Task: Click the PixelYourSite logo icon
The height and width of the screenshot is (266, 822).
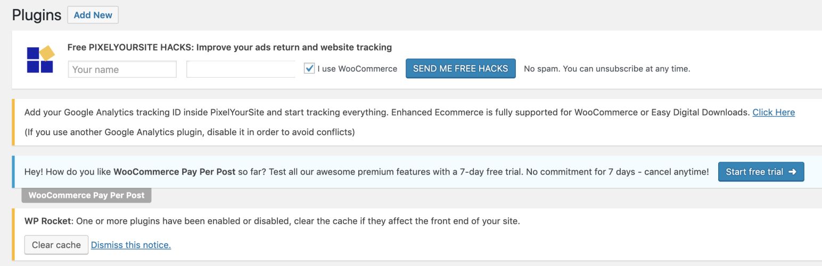Action: pos(40,60)
